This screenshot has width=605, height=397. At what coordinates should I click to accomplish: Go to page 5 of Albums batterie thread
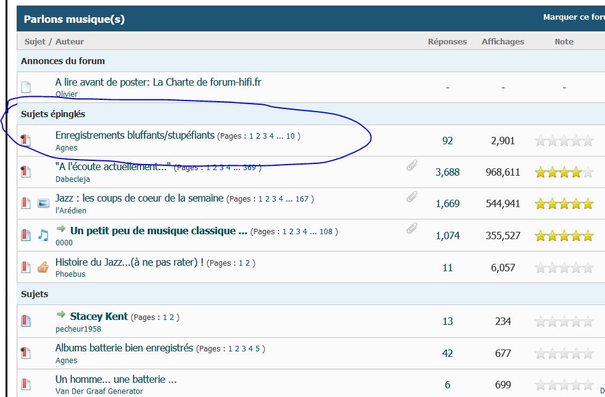click(x=257, y=349)
